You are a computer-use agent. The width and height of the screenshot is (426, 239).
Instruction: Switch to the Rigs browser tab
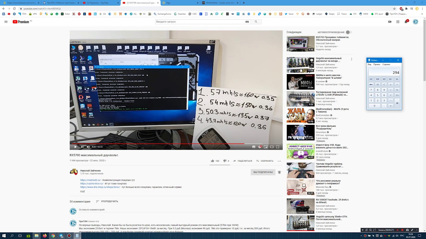(180, 3)
